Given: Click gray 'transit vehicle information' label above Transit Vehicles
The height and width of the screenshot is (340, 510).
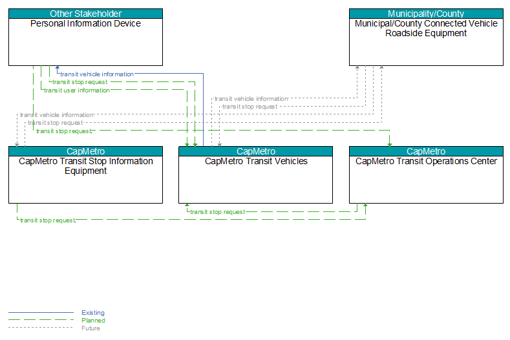Looking at the screenshot, I should click(251, 99).
